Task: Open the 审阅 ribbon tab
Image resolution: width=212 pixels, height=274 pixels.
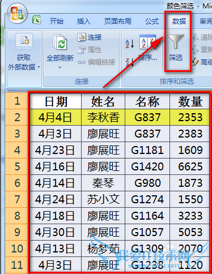Action: [206, 21]
